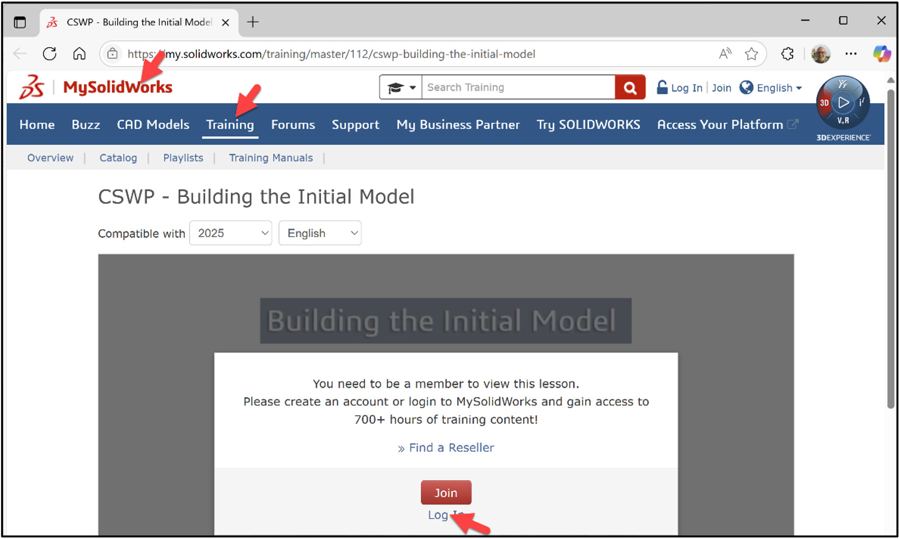Click the 3DEXPERIENCE compass play icon

point(843,103)
